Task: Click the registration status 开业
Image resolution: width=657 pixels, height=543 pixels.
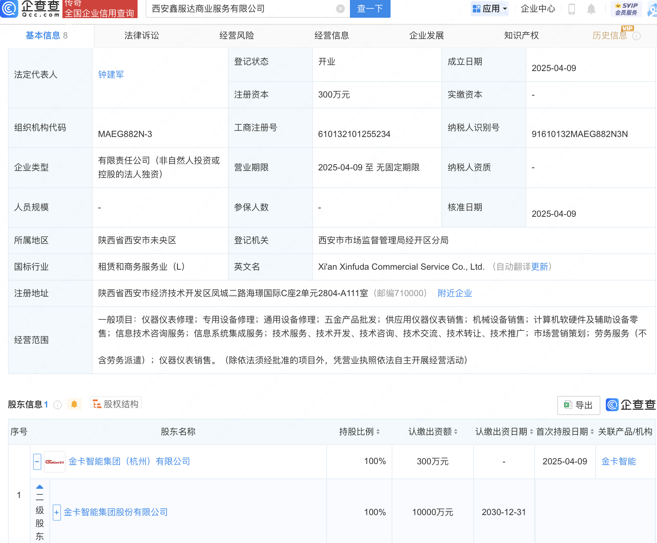Action: click(x=327, y=62)
